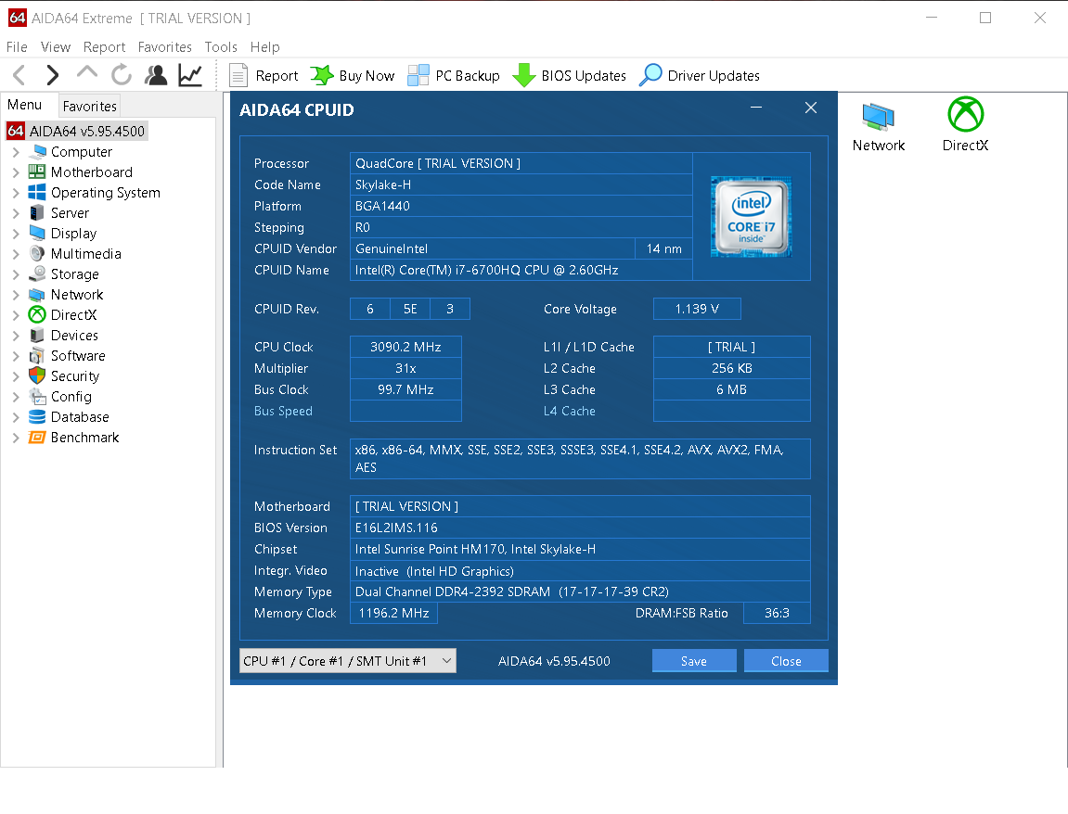Open the user Favorites management icon
This screenshot has height=814, width=1068.
pos(156,75)
